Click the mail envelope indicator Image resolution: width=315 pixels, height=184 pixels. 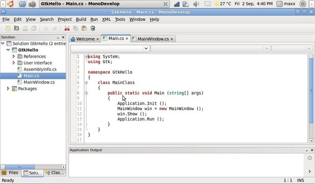click(207, 4)
